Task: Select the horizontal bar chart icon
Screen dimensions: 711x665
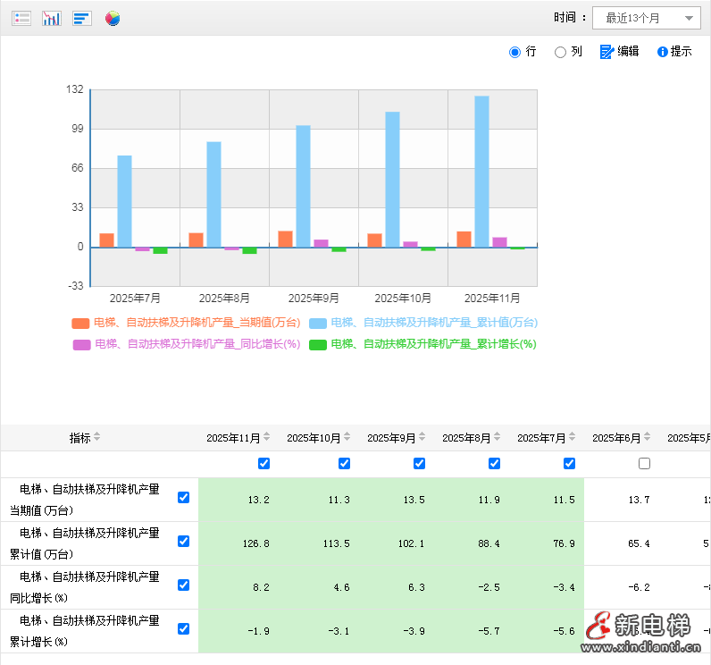Action: click(x=82, y=18)
